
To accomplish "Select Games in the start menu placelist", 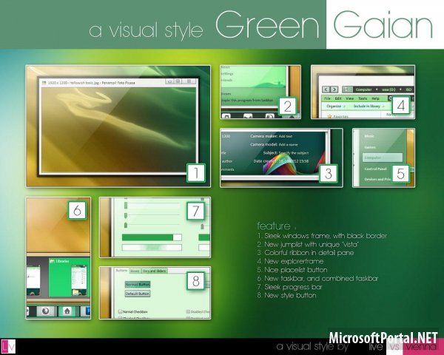I will pos(370,147).
